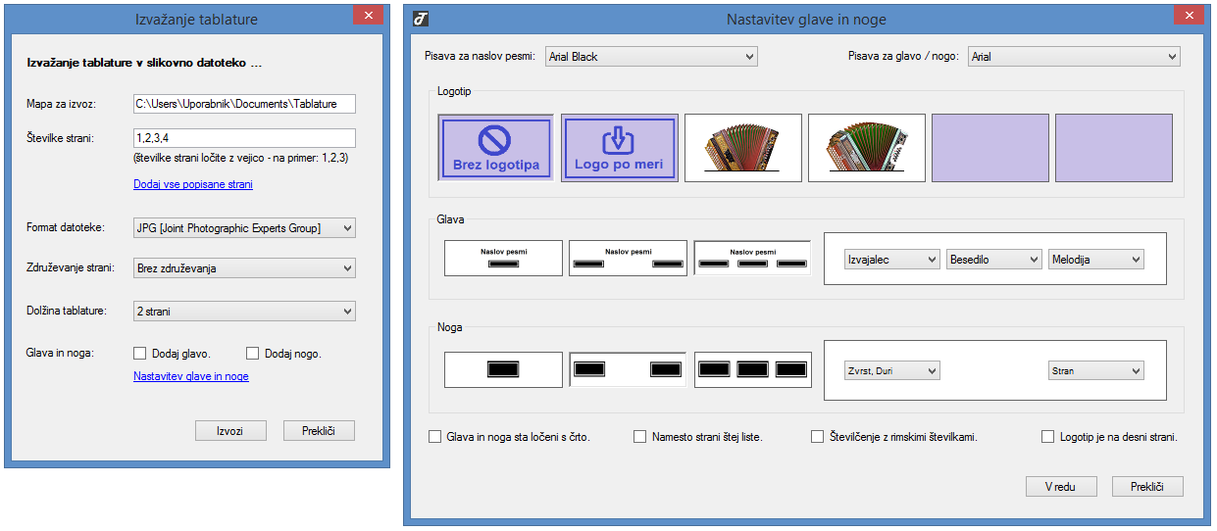
Task: Choose the two-block footer layout
Action: click(x=628, y=369)
